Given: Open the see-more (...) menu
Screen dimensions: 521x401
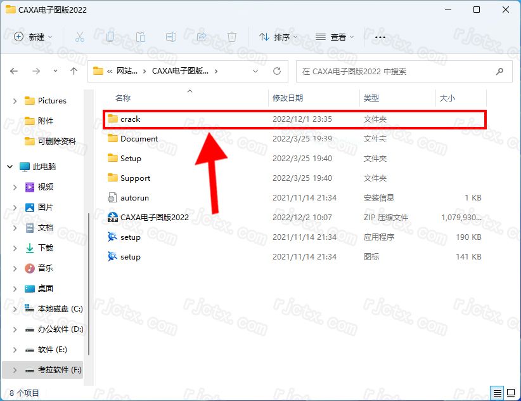Looking at the screenshot, I should point(380,37).
